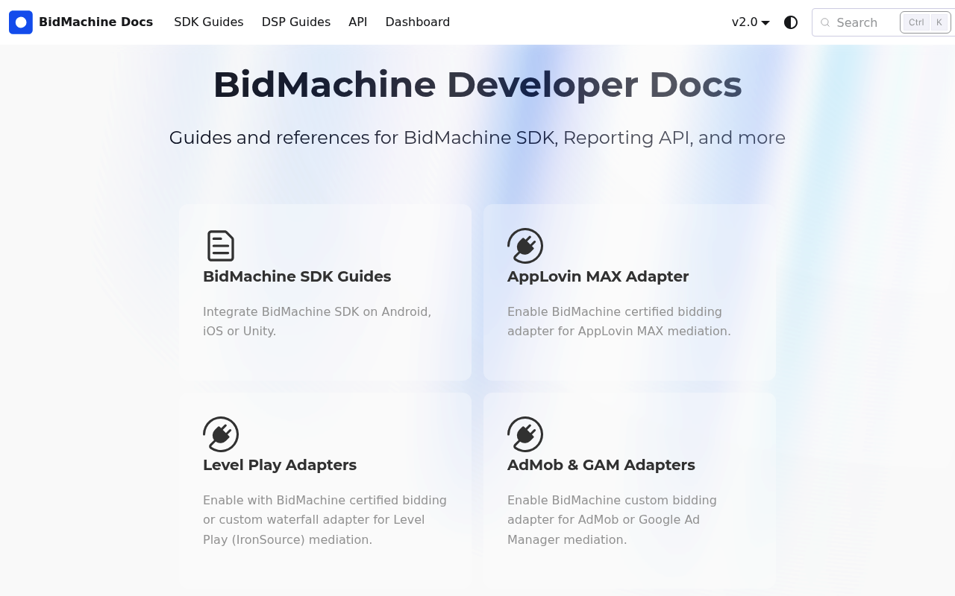955x596 pixels.
Task: Click the AdMob or Google Ad Manager description
Action: (612, 520)
